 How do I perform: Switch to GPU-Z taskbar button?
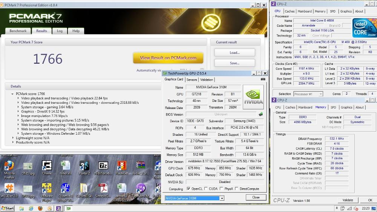(x=69, y=208)
